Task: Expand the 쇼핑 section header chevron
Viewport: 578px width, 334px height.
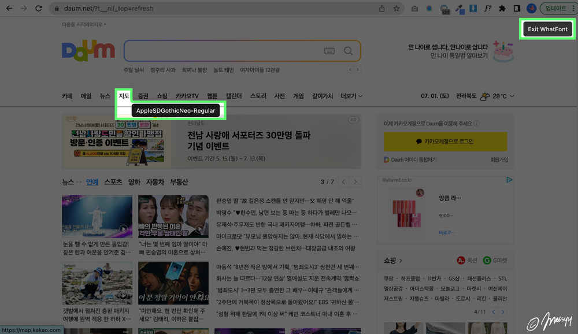Action: [401, 261]
